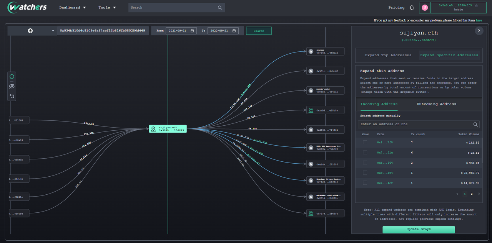
Task: Expand the Tools dropdown menu
Action: (107, 8)
